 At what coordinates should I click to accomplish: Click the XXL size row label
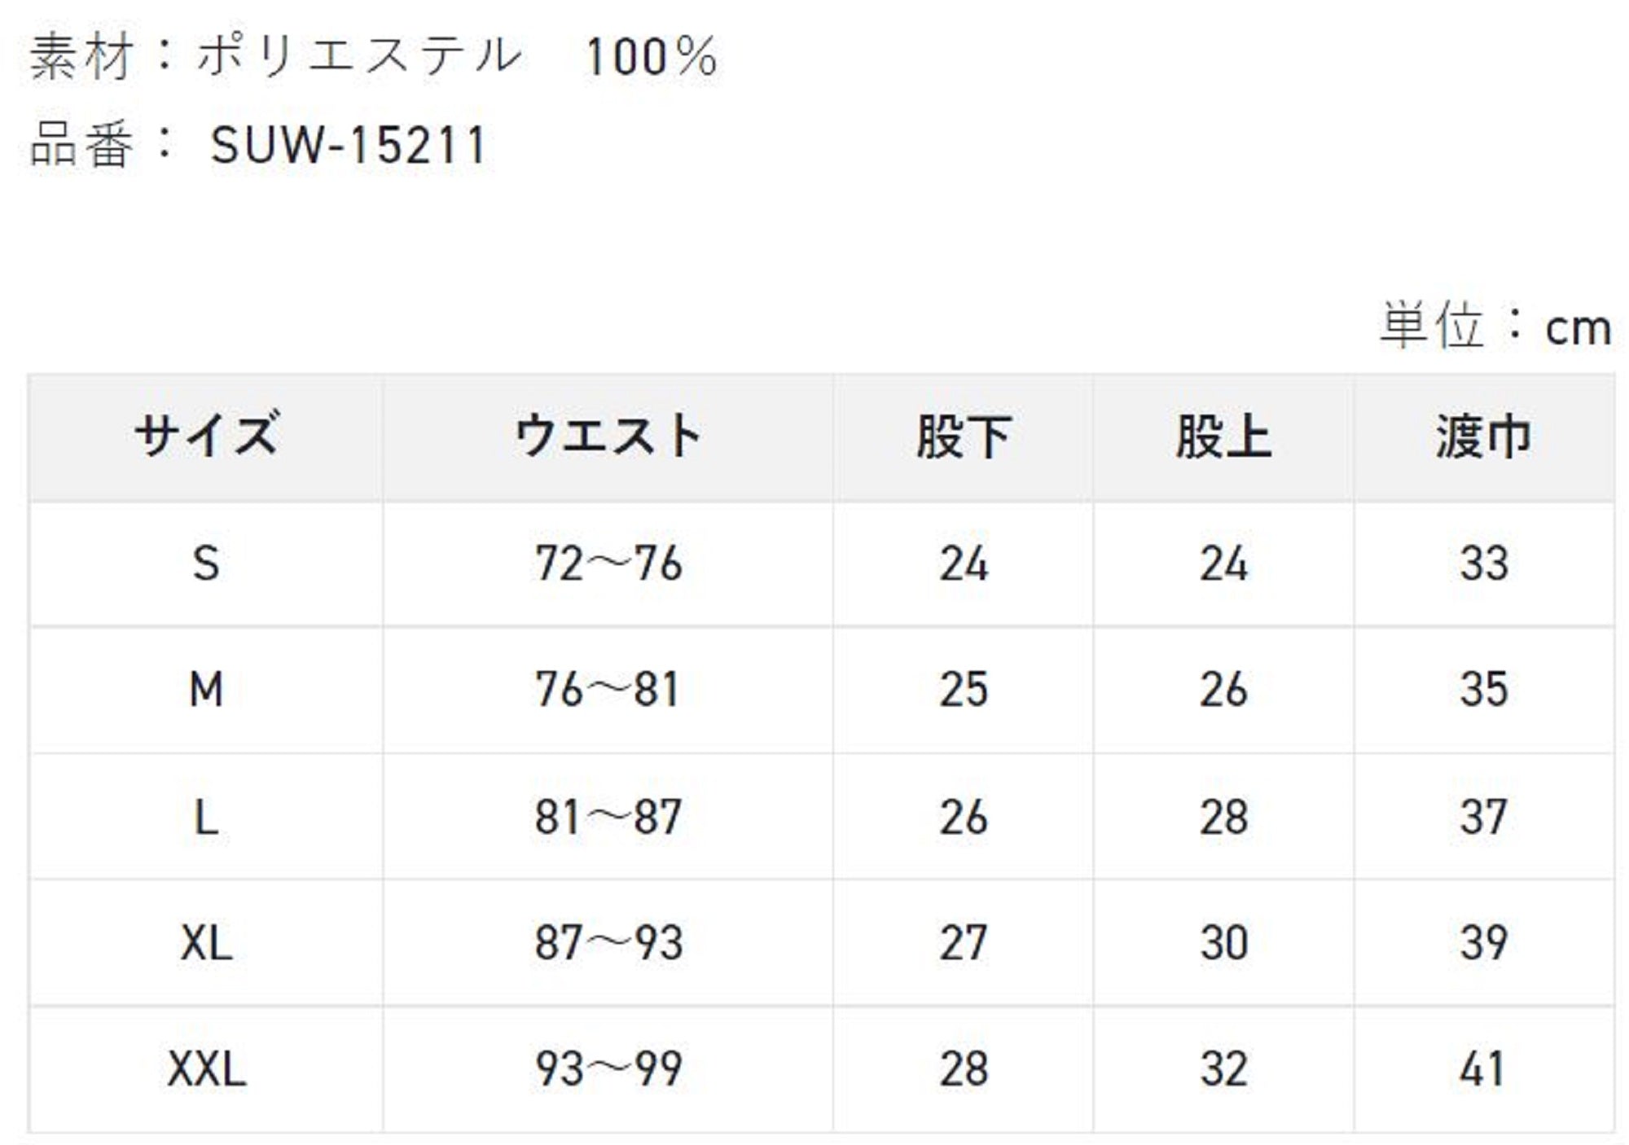coord(206,1069)
